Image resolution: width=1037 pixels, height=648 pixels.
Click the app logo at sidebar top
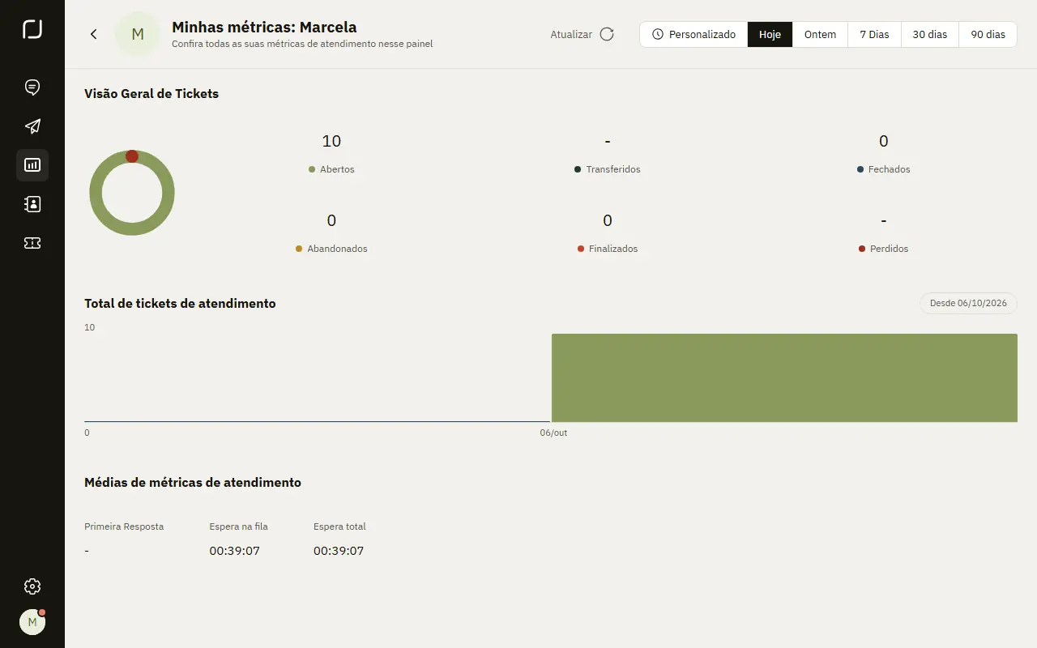tap(32, 30)
